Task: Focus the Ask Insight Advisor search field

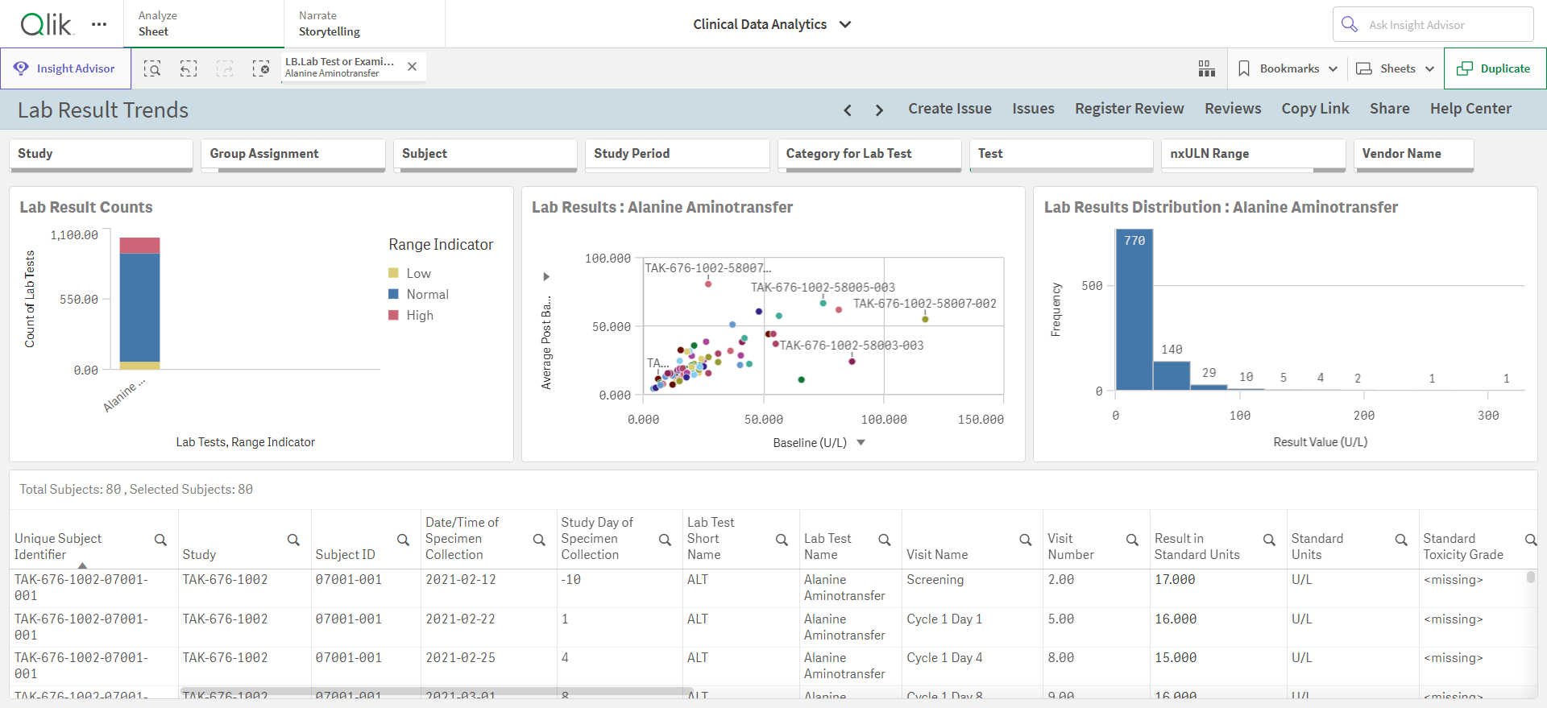Action: coord(1433,24)
